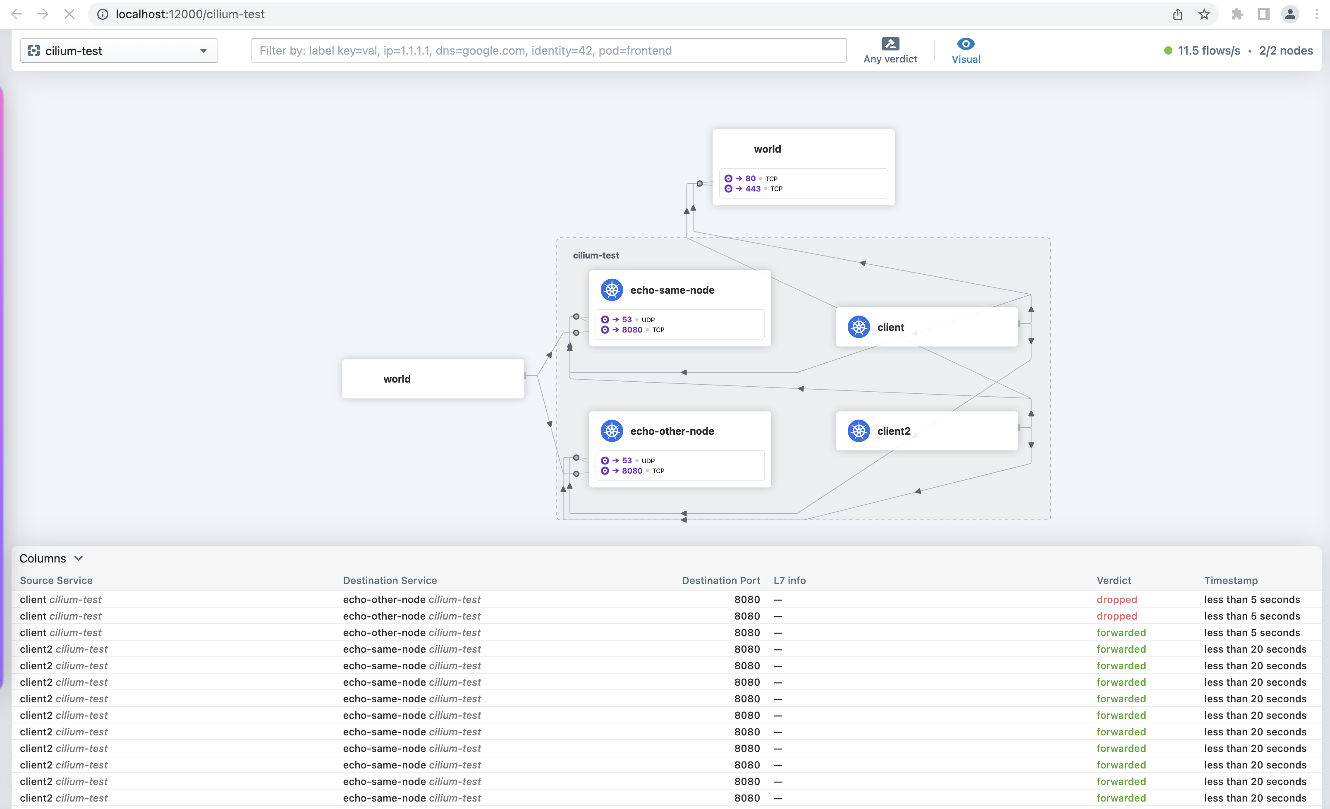Expand the Columns chooser chevron
The height and width of the screenshot is (809, 1330).
click(x=79, y=558)
